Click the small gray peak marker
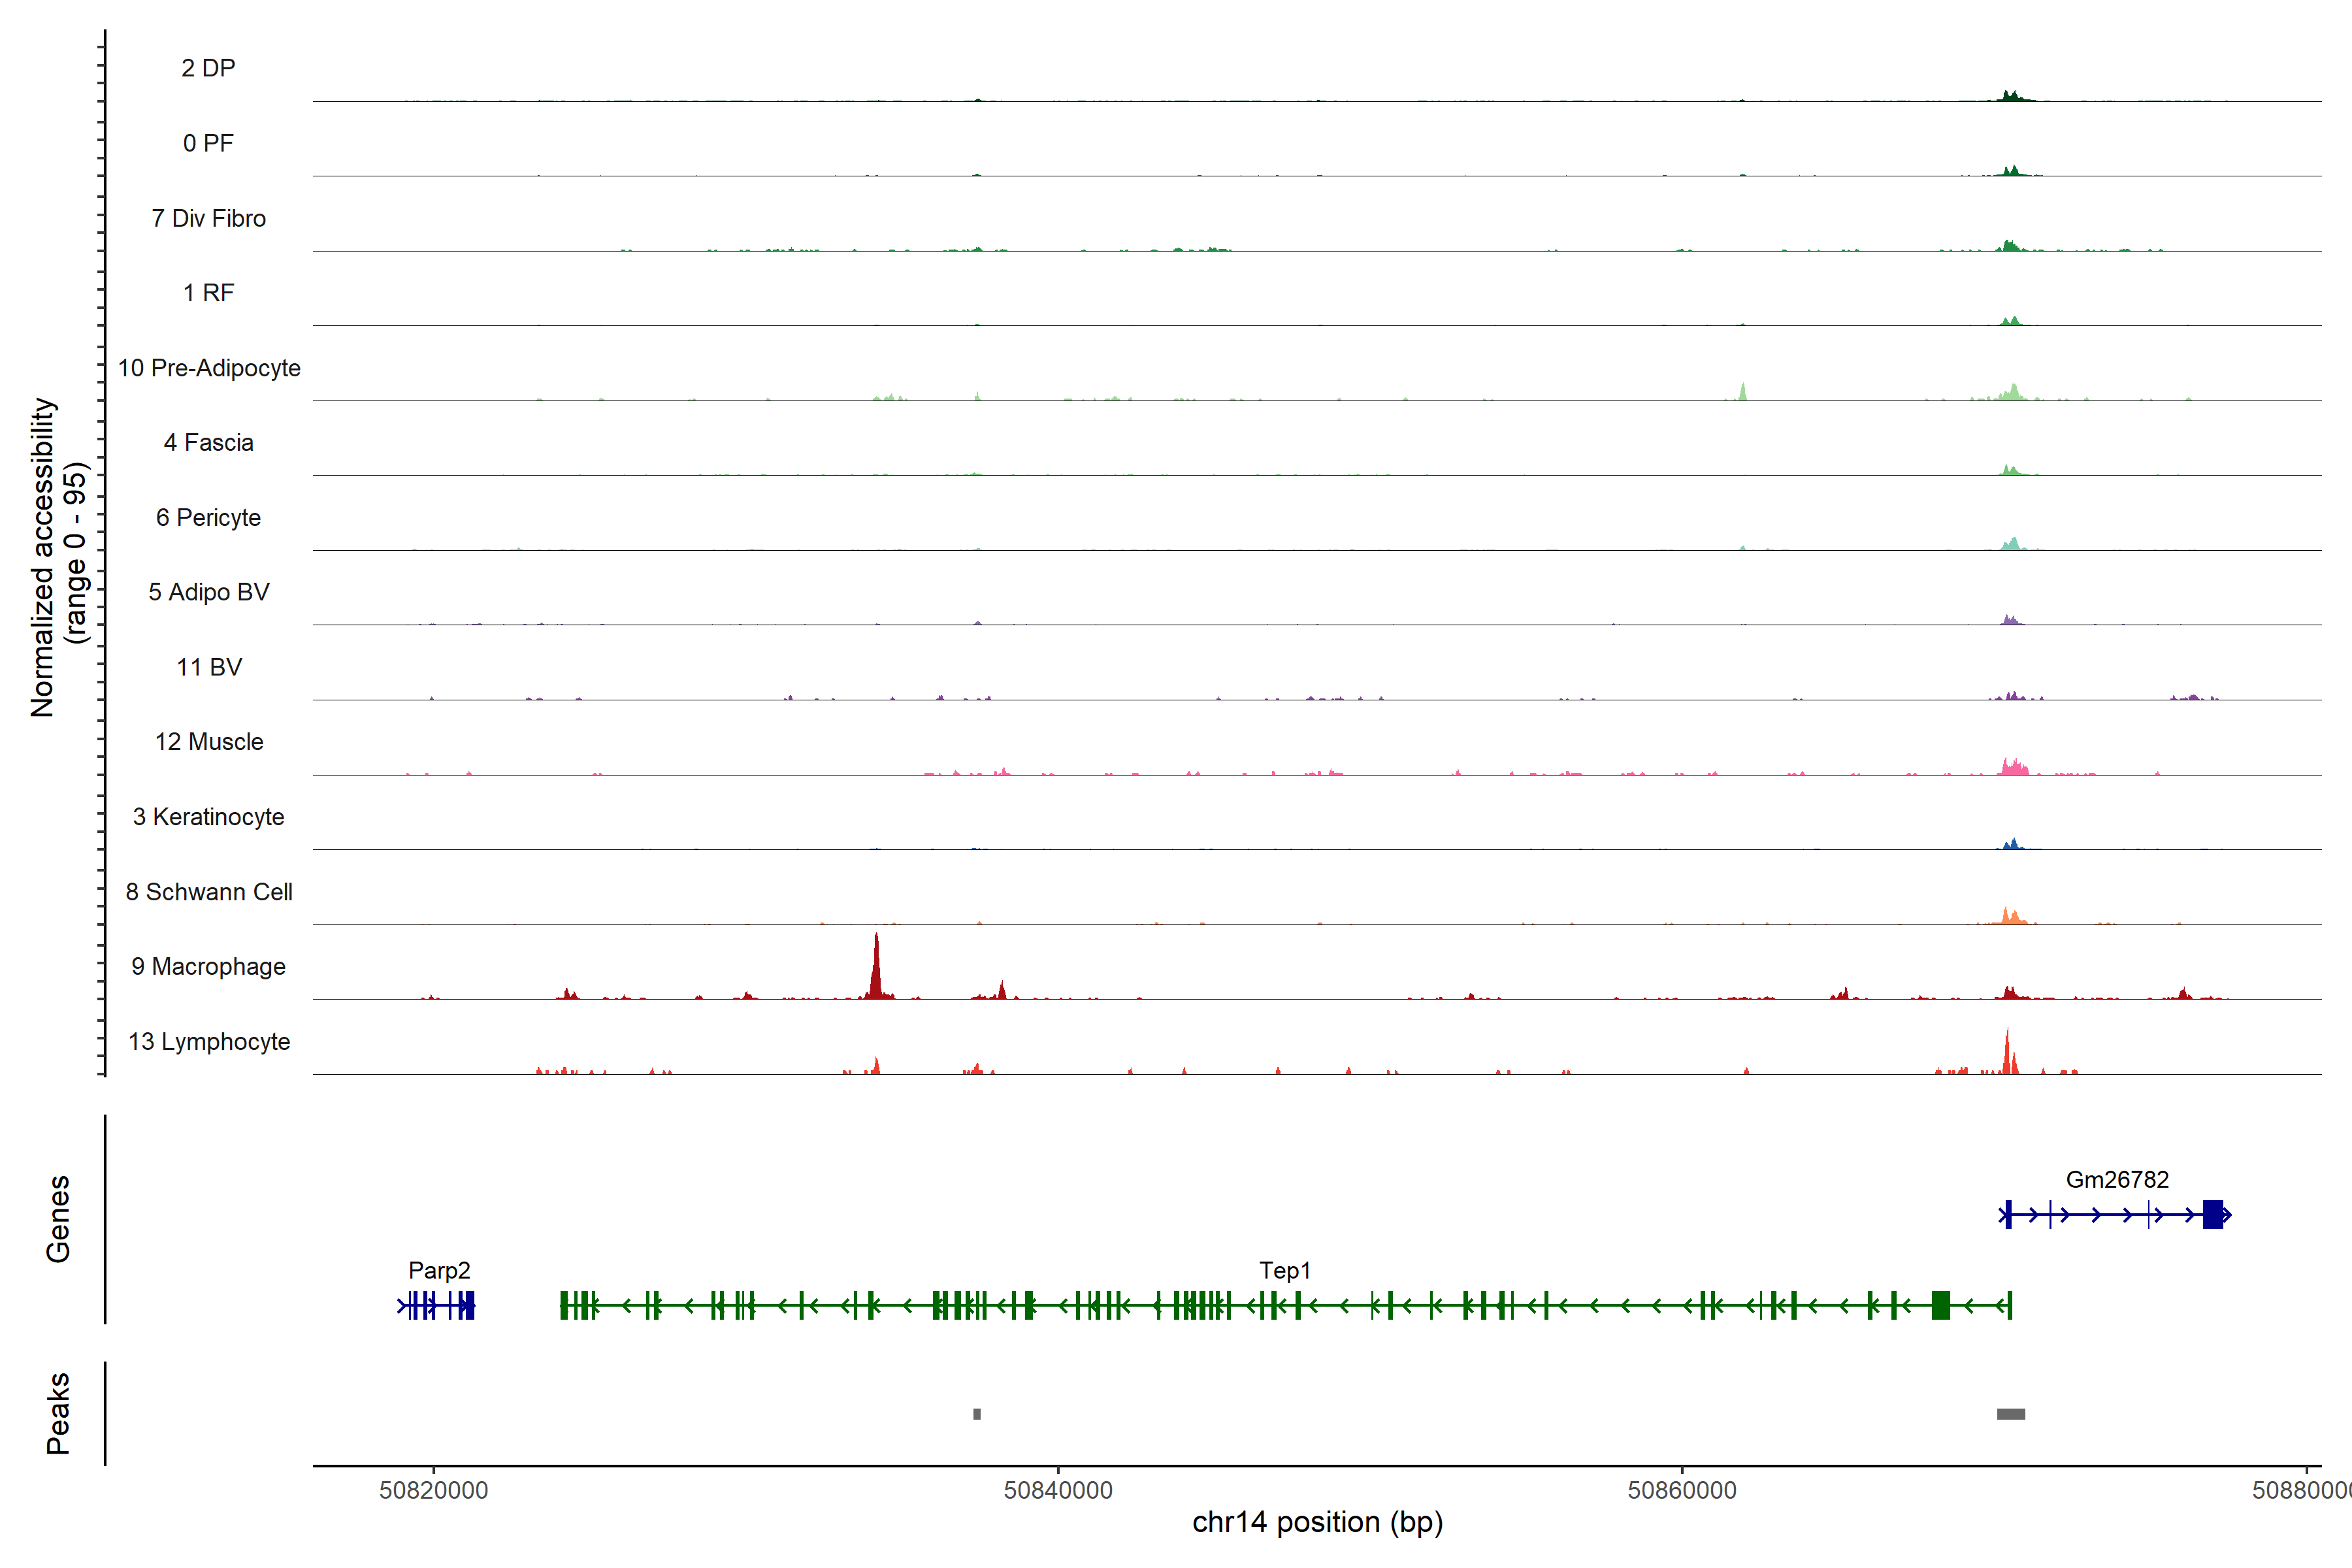Viewport: 2352px width, 1568px height. click(x=977, y=1414)
